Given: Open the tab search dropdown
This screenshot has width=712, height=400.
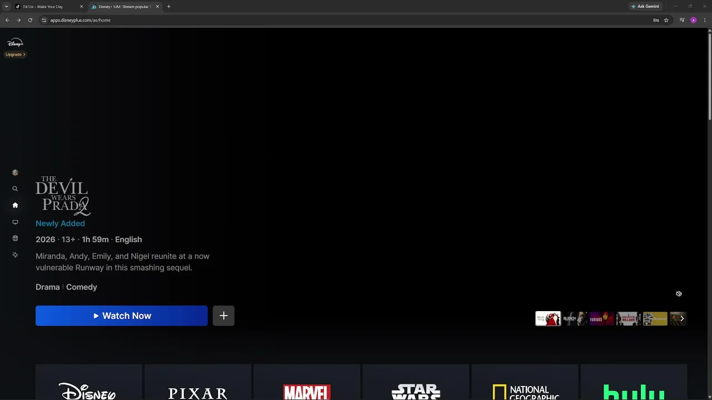Looking at the screenshot, I should [x=6, y=7].
